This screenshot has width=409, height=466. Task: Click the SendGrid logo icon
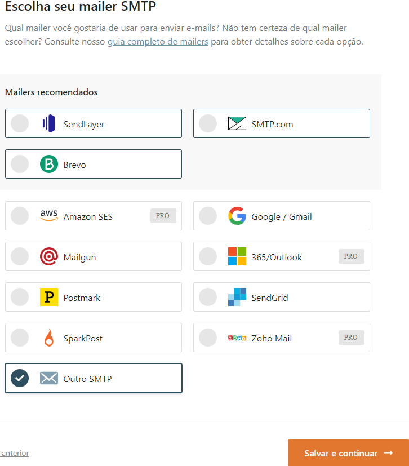pos(237,297)
